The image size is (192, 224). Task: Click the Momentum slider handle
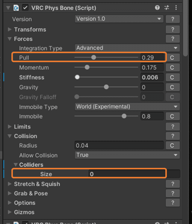click(x=87, y=67)
